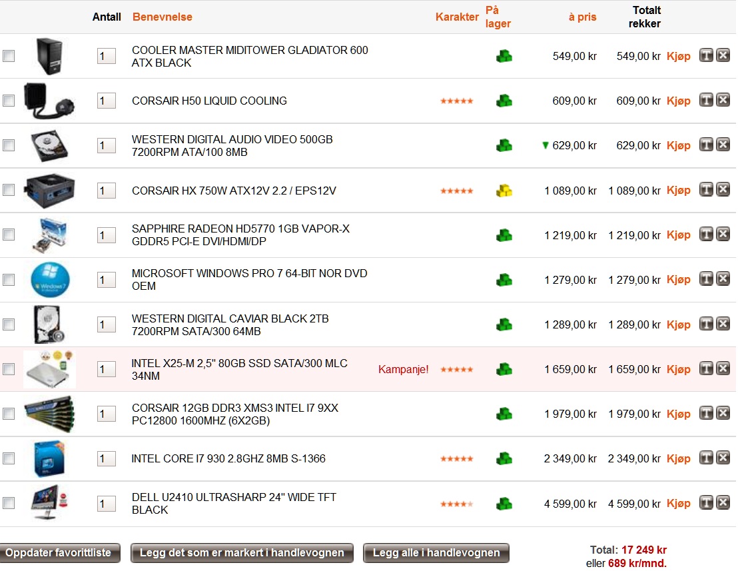The height and width of the screenshot is (571, 738).
Task: Click Kjøp for Sapphire Radeon HD5770
Action: click(679, 235)
